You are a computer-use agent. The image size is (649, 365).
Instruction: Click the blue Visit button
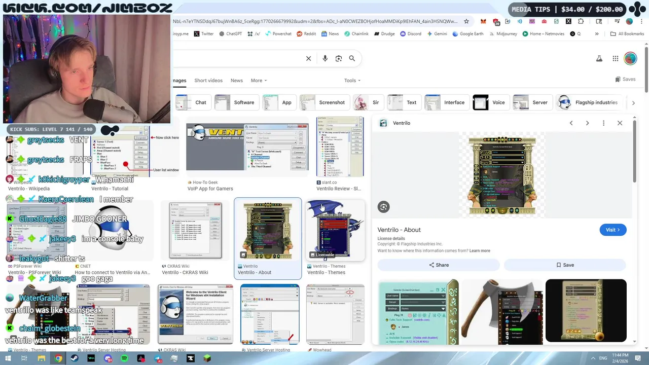tap(613, 230)
